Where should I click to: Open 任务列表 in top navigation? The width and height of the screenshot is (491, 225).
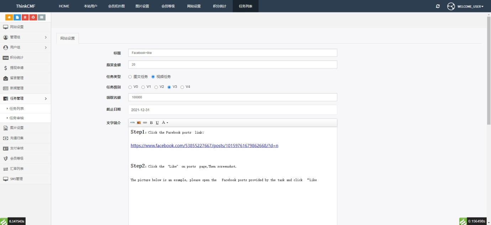point(245,6)
